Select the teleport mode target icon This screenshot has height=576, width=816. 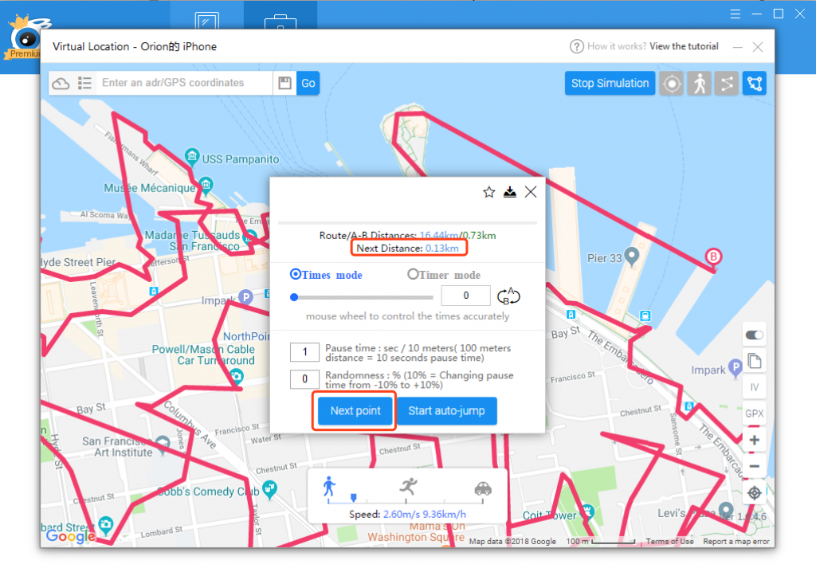tap(672, 83)
